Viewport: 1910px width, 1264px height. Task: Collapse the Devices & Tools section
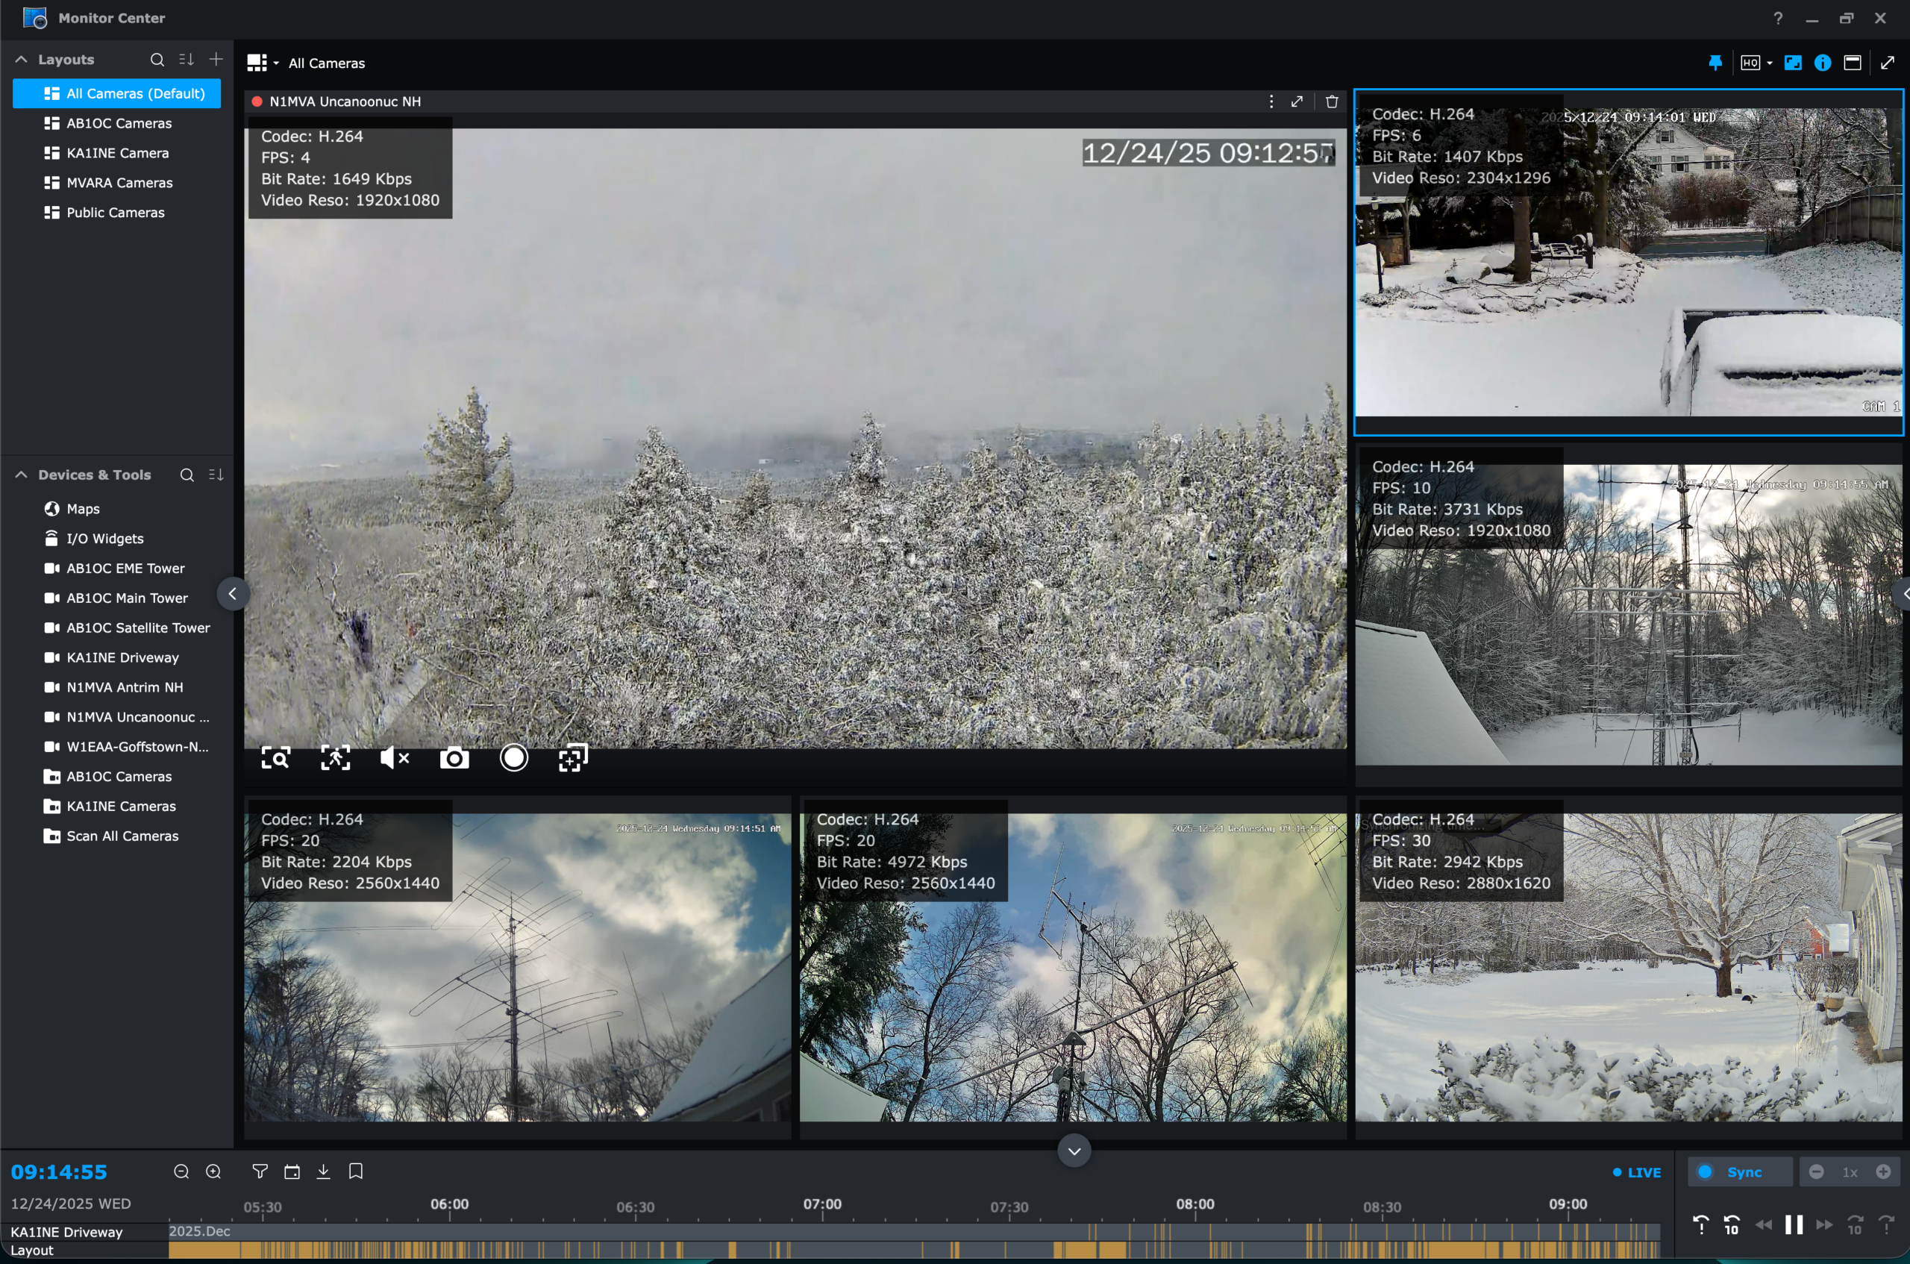[x=21, y=474]
